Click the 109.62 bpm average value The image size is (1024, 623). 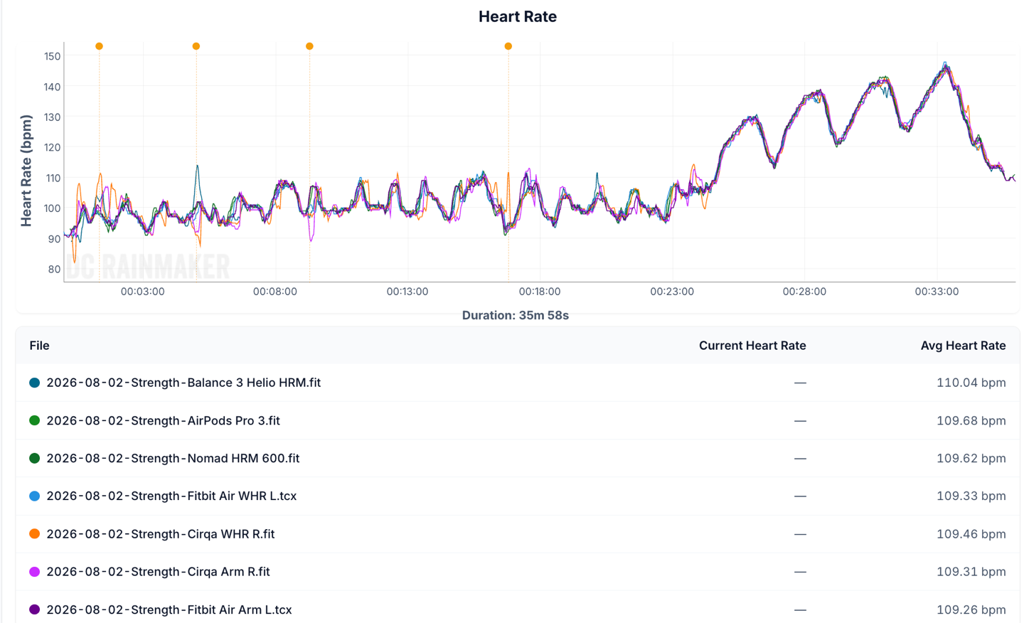tap(971, 458)
